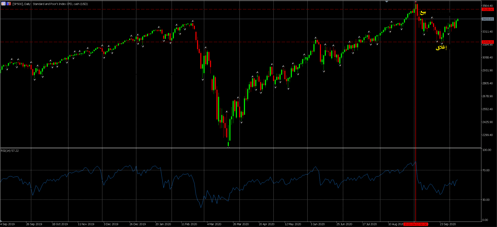Click the yellow 'بيع' sell text label
Image resolution: width=497 pixels, height=227 pixels.
coord(423,12)
